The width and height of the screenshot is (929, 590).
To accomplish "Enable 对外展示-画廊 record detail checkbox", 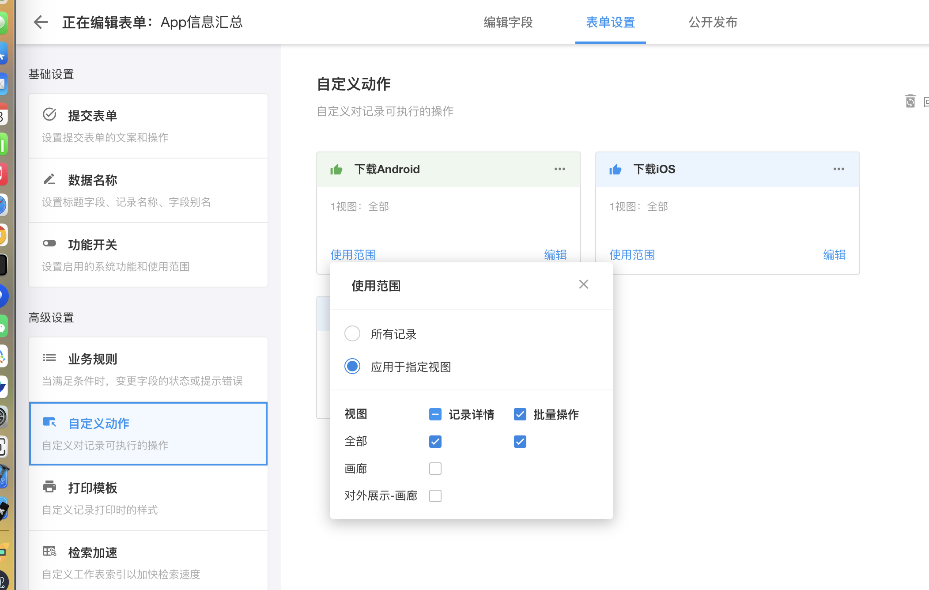I will 435,496.
